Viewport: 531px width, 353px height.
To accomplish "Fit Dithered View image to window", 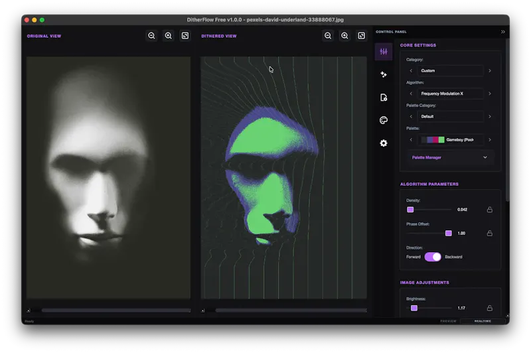I will (362, 36).
